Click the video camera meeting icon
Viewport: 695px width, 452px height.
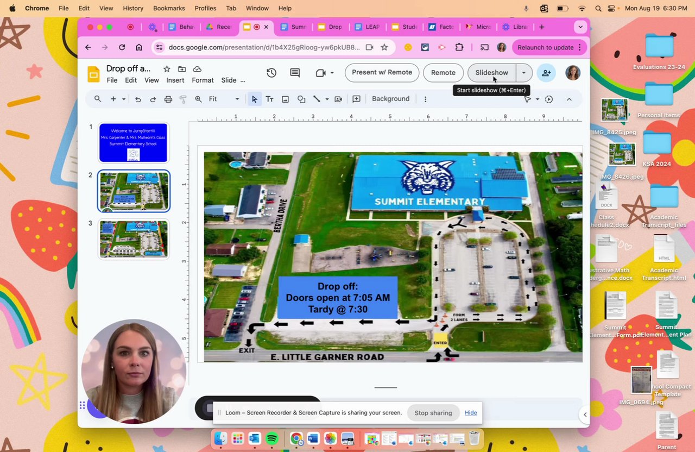point(320,73)
